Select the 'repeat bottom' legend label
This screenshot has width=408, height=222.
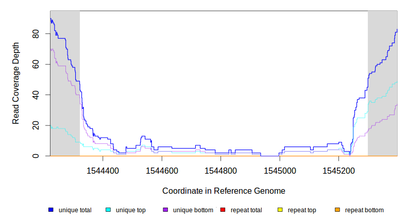coord(364,210)
